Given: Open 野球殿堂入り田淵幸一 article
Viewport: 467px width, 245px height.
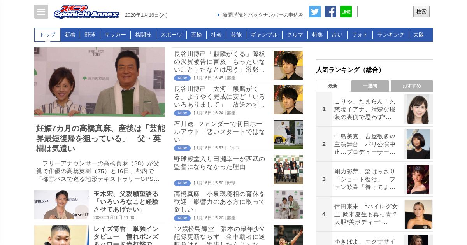Looking at the screenshot, I should coord(220,163).
